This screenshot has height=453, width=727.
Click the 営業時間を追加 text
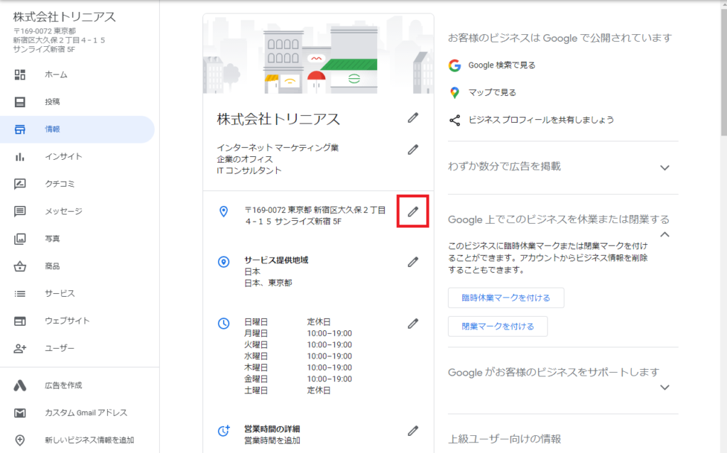[x=272, y=440]
